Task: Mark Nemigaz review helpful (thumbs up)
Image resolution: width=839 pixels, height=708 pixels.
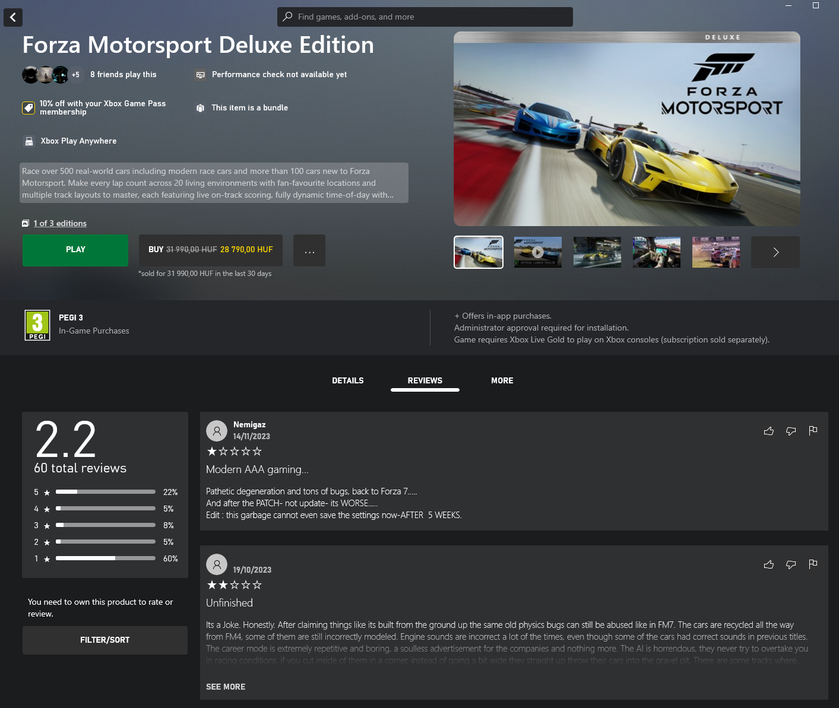Action: click(x=769, y=431)
